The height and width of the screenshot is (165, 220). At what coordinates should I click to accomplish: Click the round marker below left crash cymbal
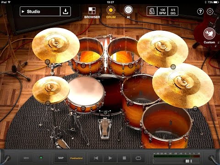(48, 62)
